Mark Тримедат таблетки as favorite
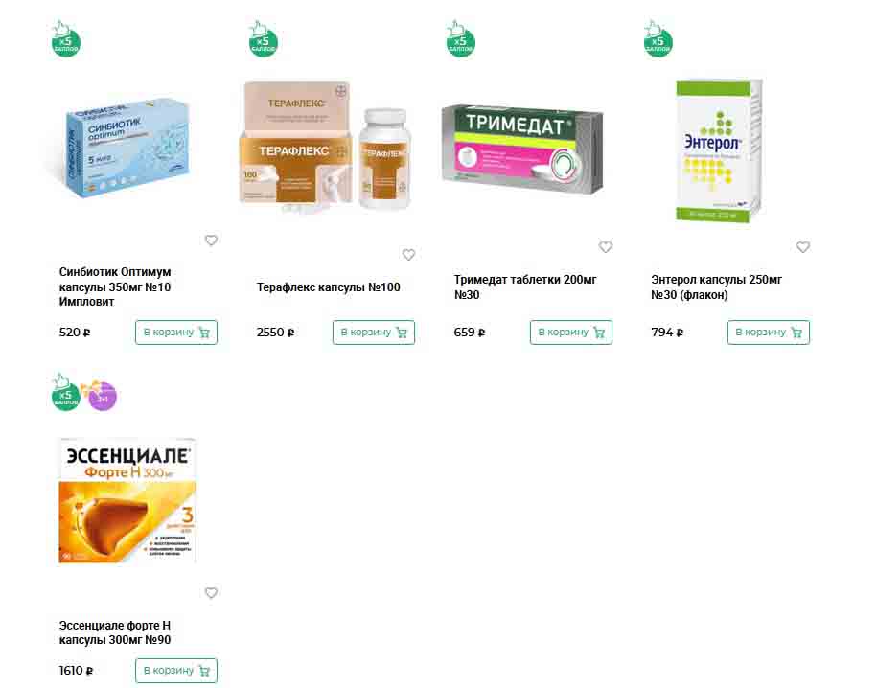877x688 pixels. [606, 246]
